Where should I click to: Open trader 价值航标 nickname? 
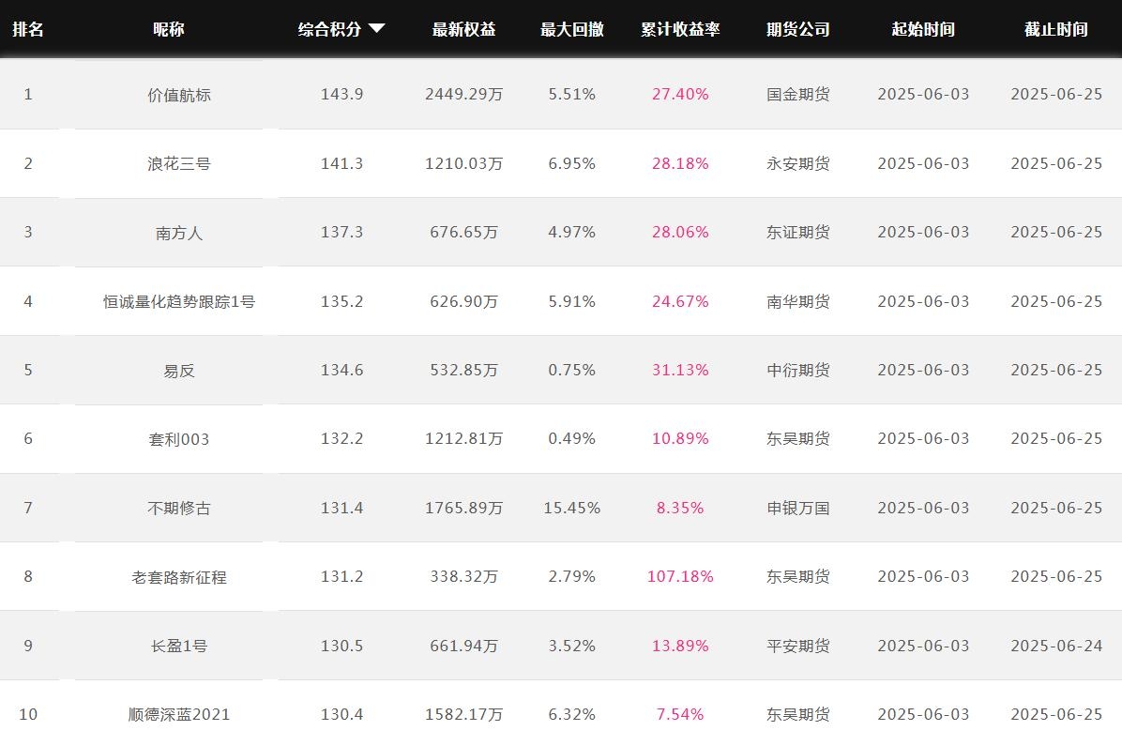pos(179,95)
